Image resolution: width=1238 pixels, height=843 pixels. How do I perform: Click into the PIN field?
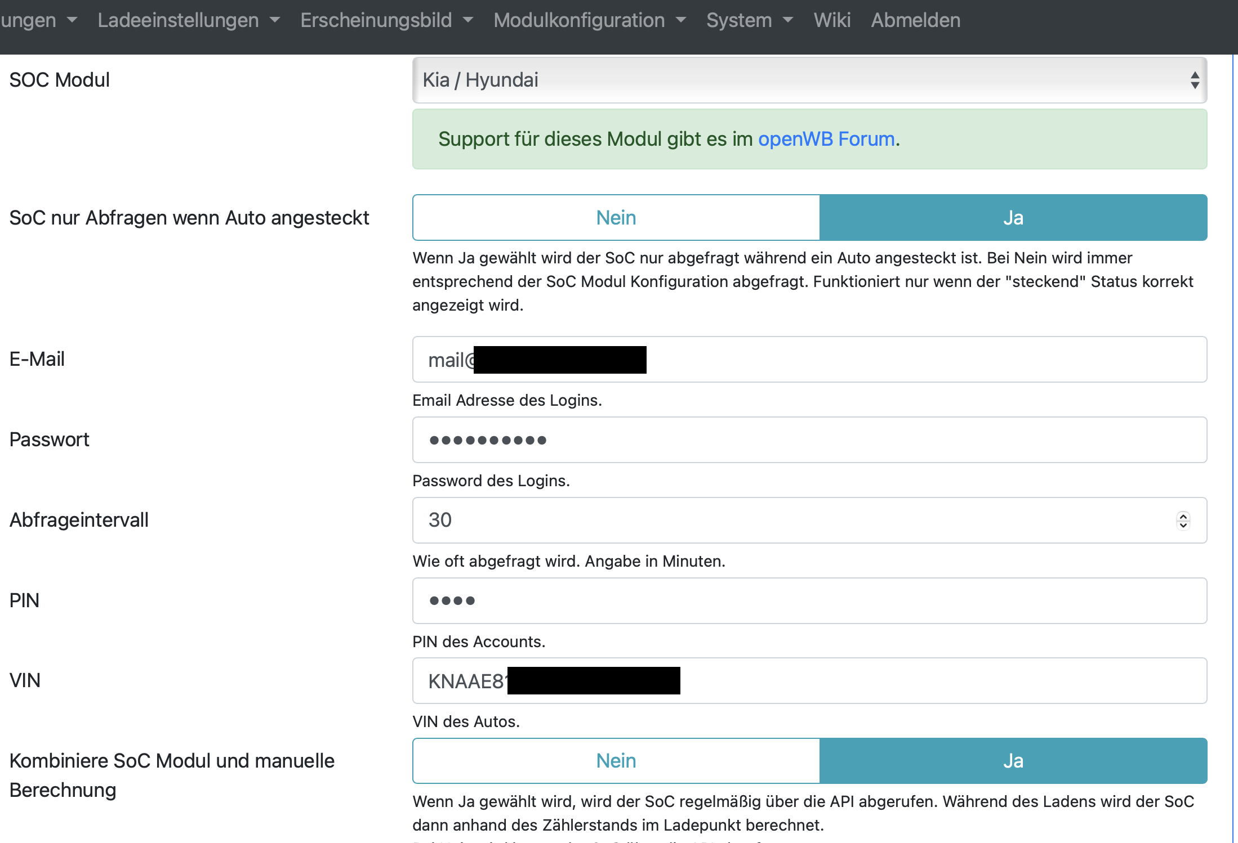point(809,600)
